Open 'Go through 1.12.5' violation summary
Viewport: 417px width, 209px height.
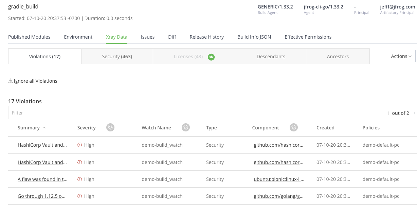(x=42, y=196)
